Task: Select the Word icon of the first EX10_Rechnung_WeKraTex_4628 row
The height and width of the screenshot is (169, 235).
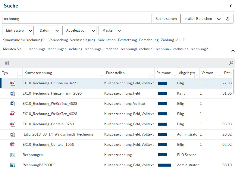Action: click(12, 104)
